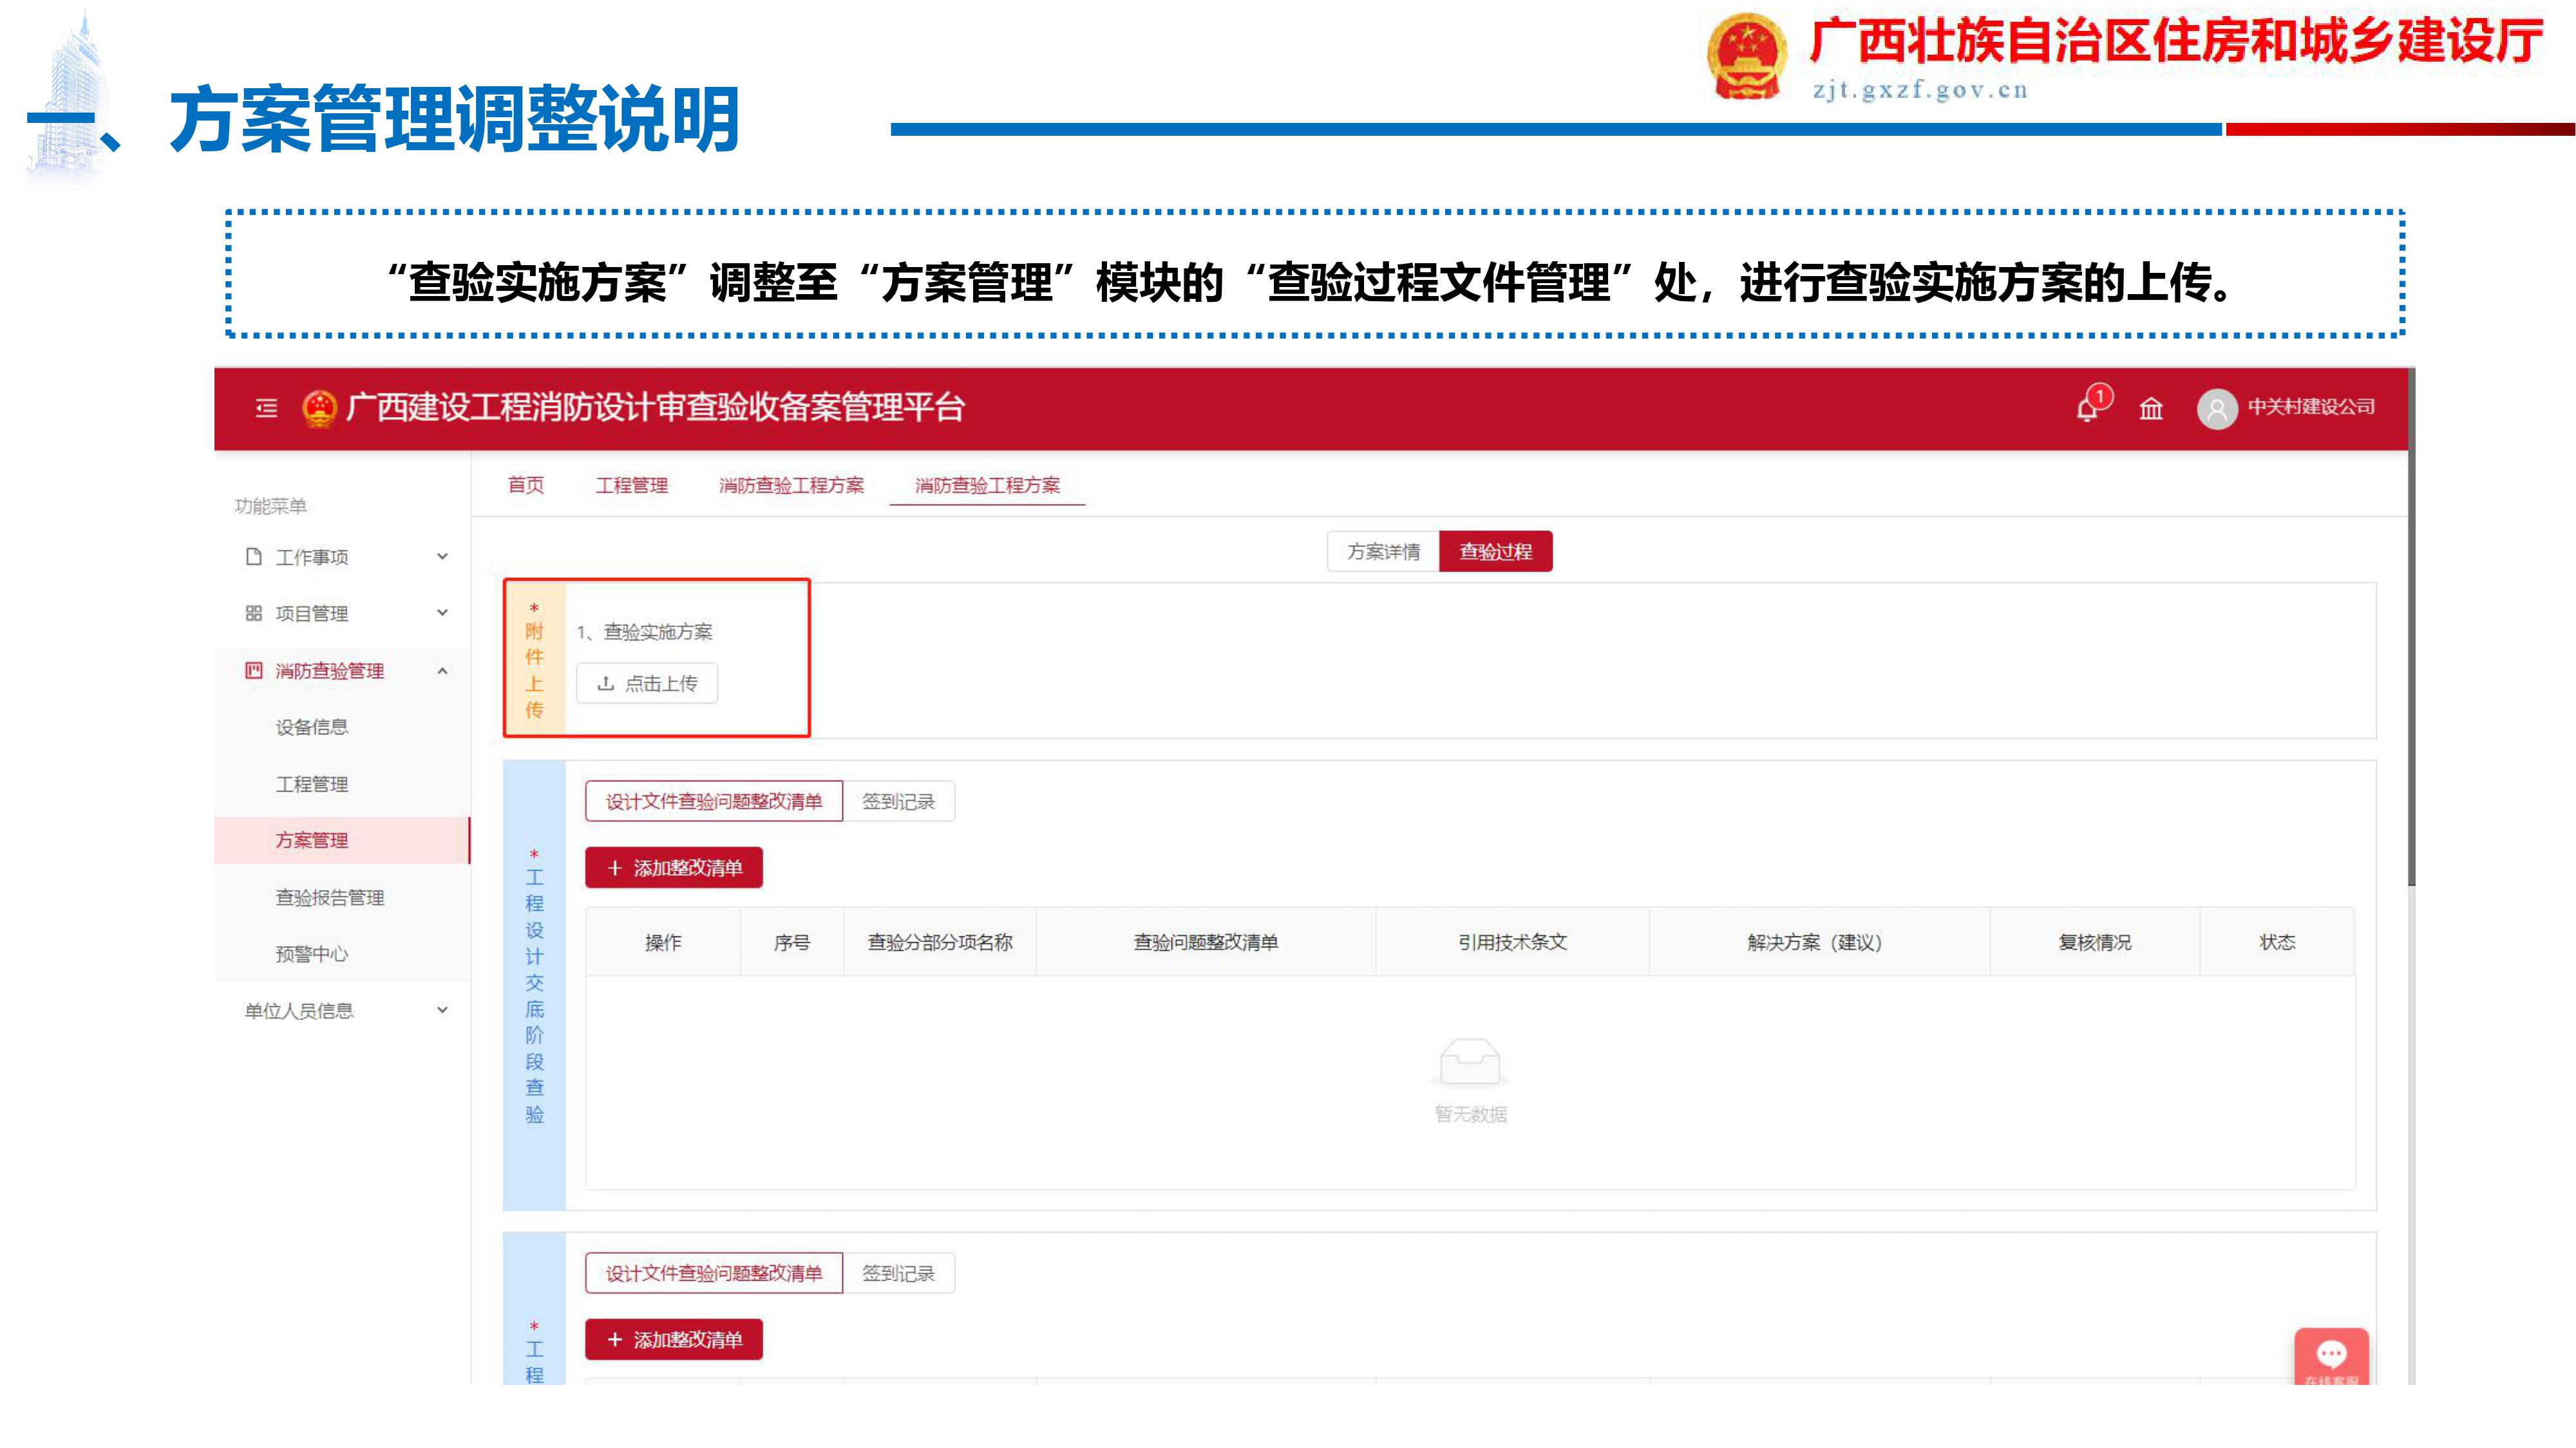Switch to 方案详情 view

[x=1383, y=552]
